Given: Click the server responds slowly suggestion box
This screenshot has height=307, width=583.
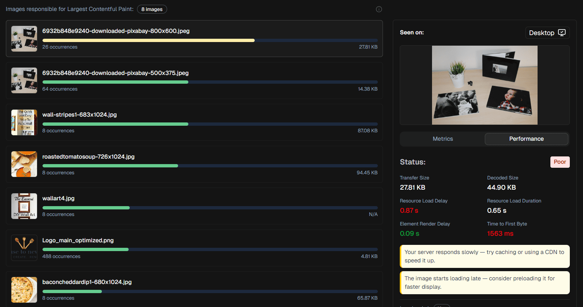Looking at the screenshot, I should 484,256.
